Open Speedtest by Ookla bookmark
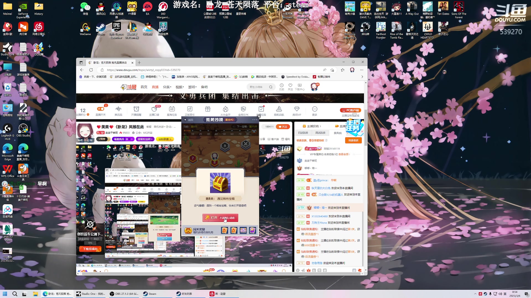The height and width of the screenshot is (298, 531). coord(295,77)
